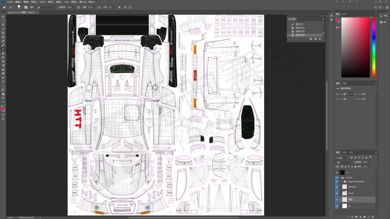Add layer style fx icon
This screenshot has height=219, width=390.
[352, 217]
